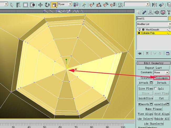Click the Slice Plane button

[x=145, y=88]
